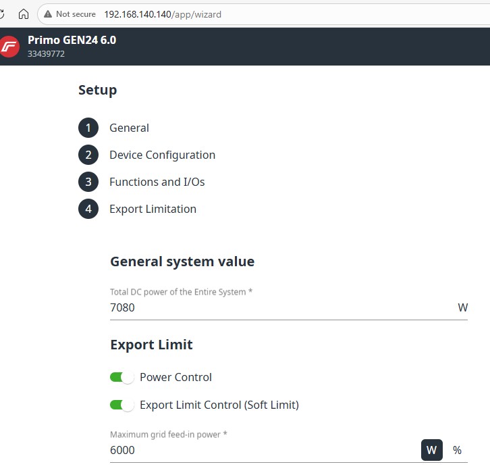Click the Not secure warning icon
The image size is (490, 475).
click(48, 14)
